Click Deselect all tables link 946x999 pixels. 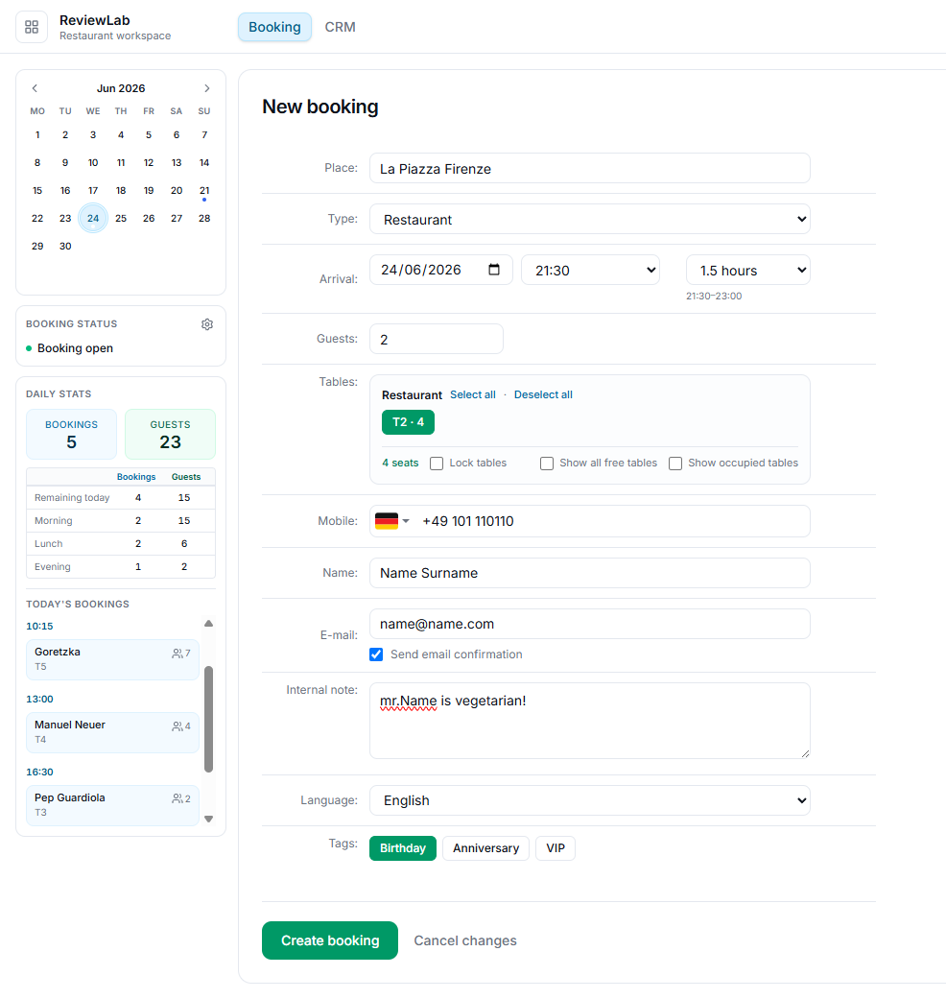click(x=543, y=394)
